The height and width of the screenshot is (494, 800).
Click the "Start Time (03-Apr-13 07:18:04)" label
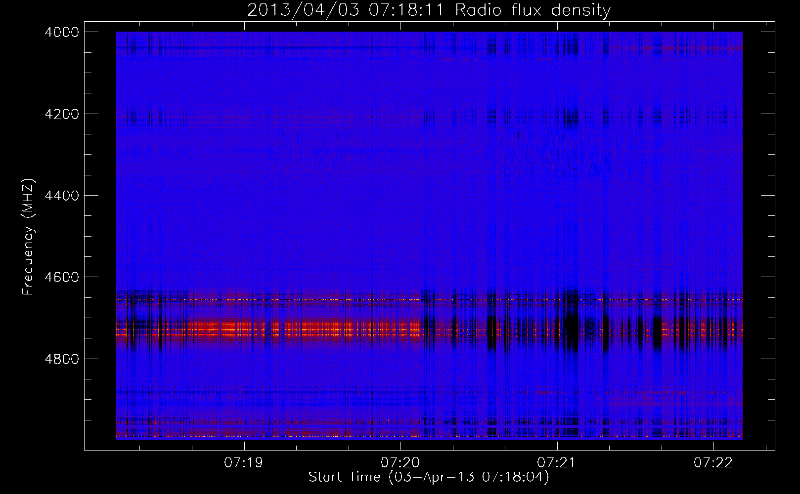tap(429, 477)
